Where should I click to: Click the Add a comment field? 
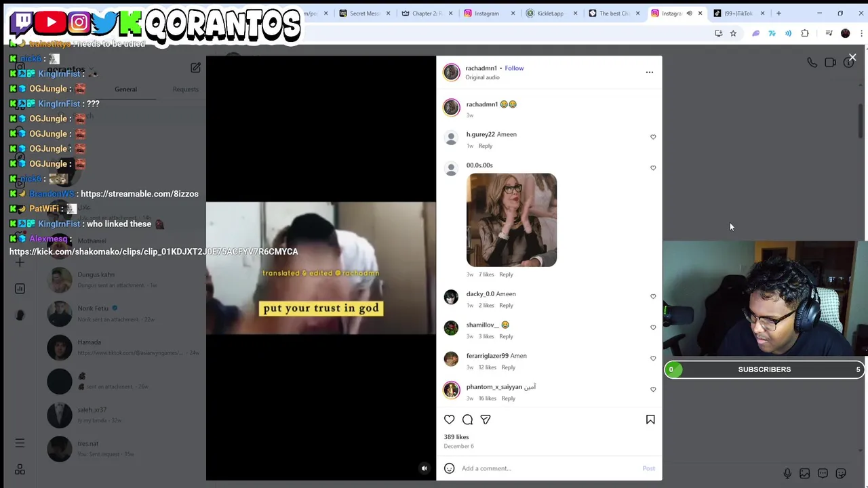click(x=549, y=468)
